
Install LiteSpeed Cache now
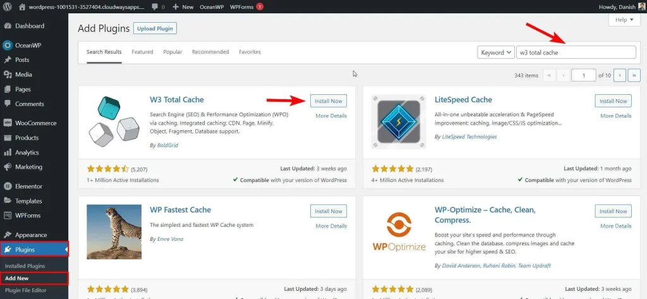tap(613, 101)
